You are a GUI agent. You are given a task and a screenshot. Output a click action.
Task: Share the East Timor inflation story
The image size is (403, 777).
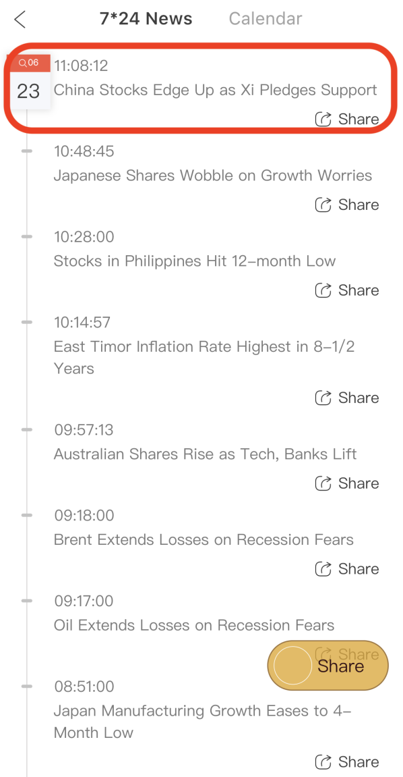tap(346, 398)
